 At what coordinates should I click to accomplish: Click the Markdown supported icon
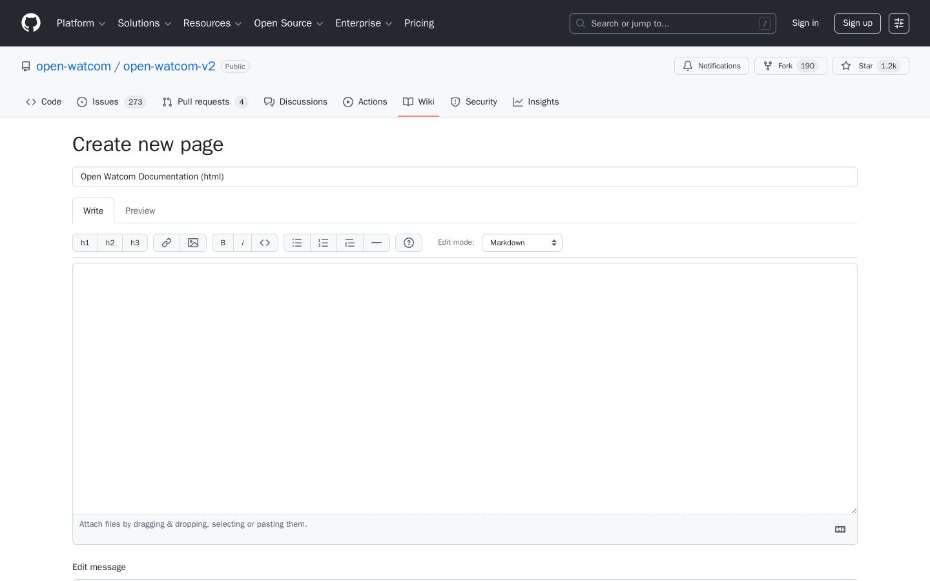[x=840, y=529]
